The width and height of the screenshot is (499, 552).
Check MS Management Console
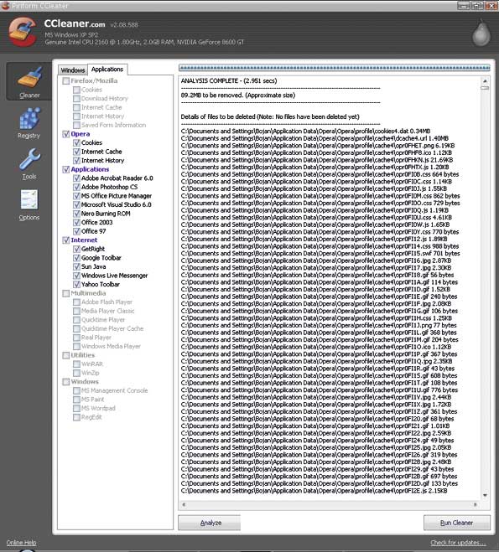click(x=76, y=391)
